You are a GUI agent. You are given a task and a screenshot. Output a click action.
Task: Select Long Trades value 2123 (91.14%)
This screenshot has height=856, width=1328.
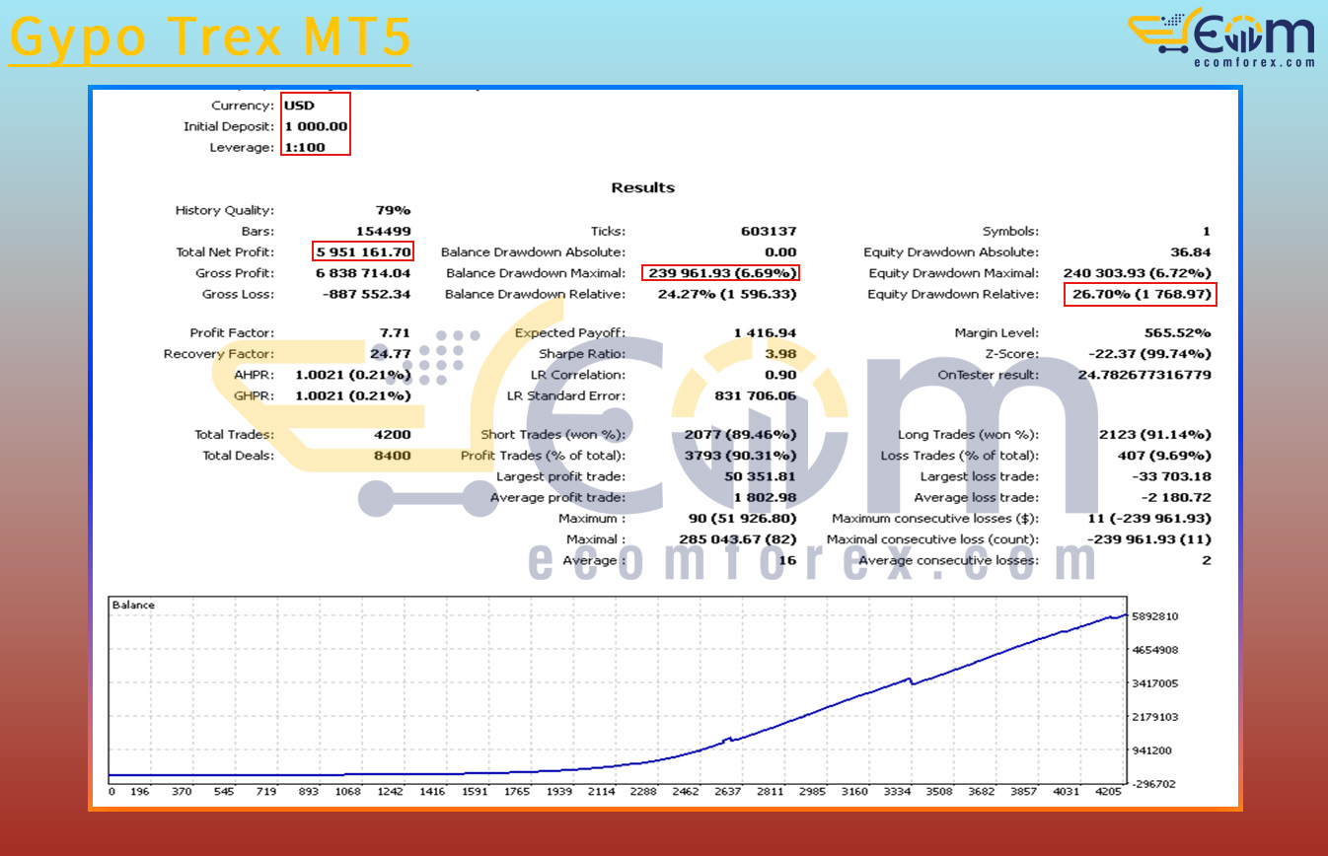coord(1156,435)
